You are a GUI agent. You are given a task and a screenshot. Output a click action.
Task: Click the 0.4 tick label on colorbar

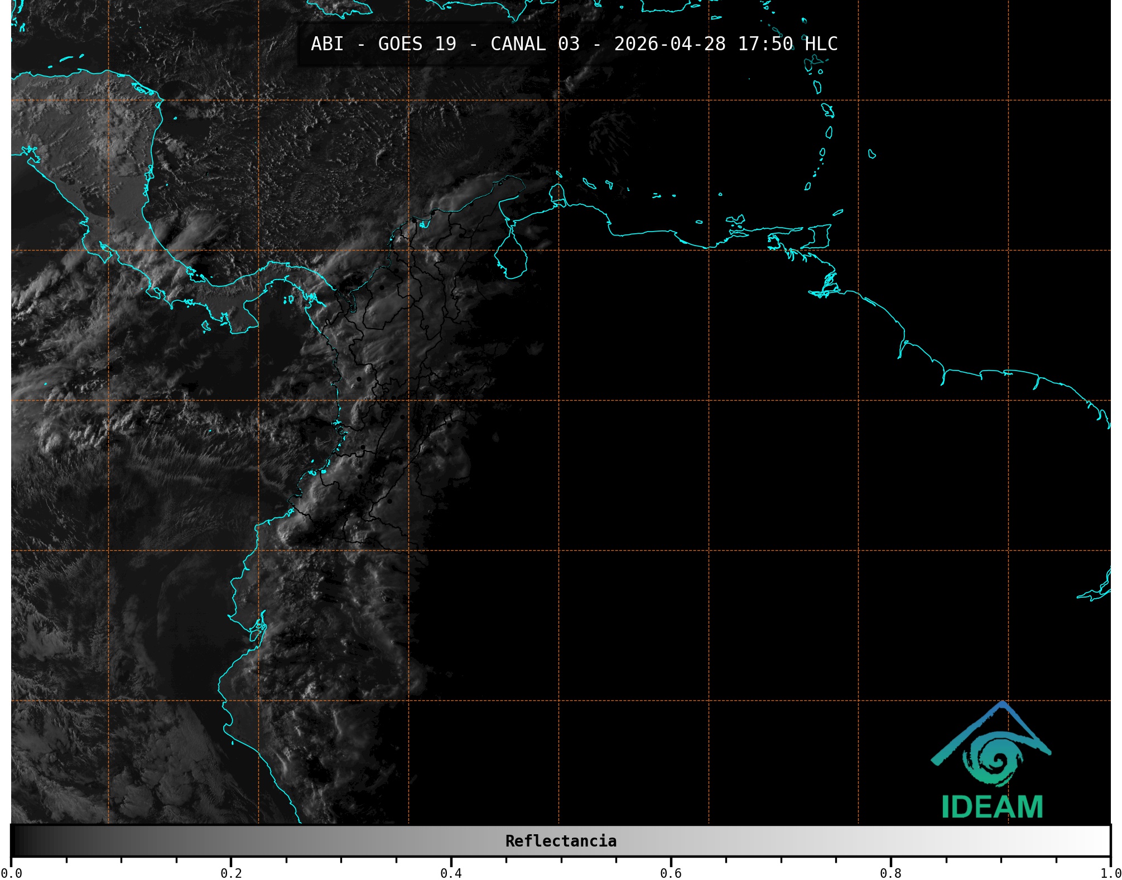click(x=451, y=873)
